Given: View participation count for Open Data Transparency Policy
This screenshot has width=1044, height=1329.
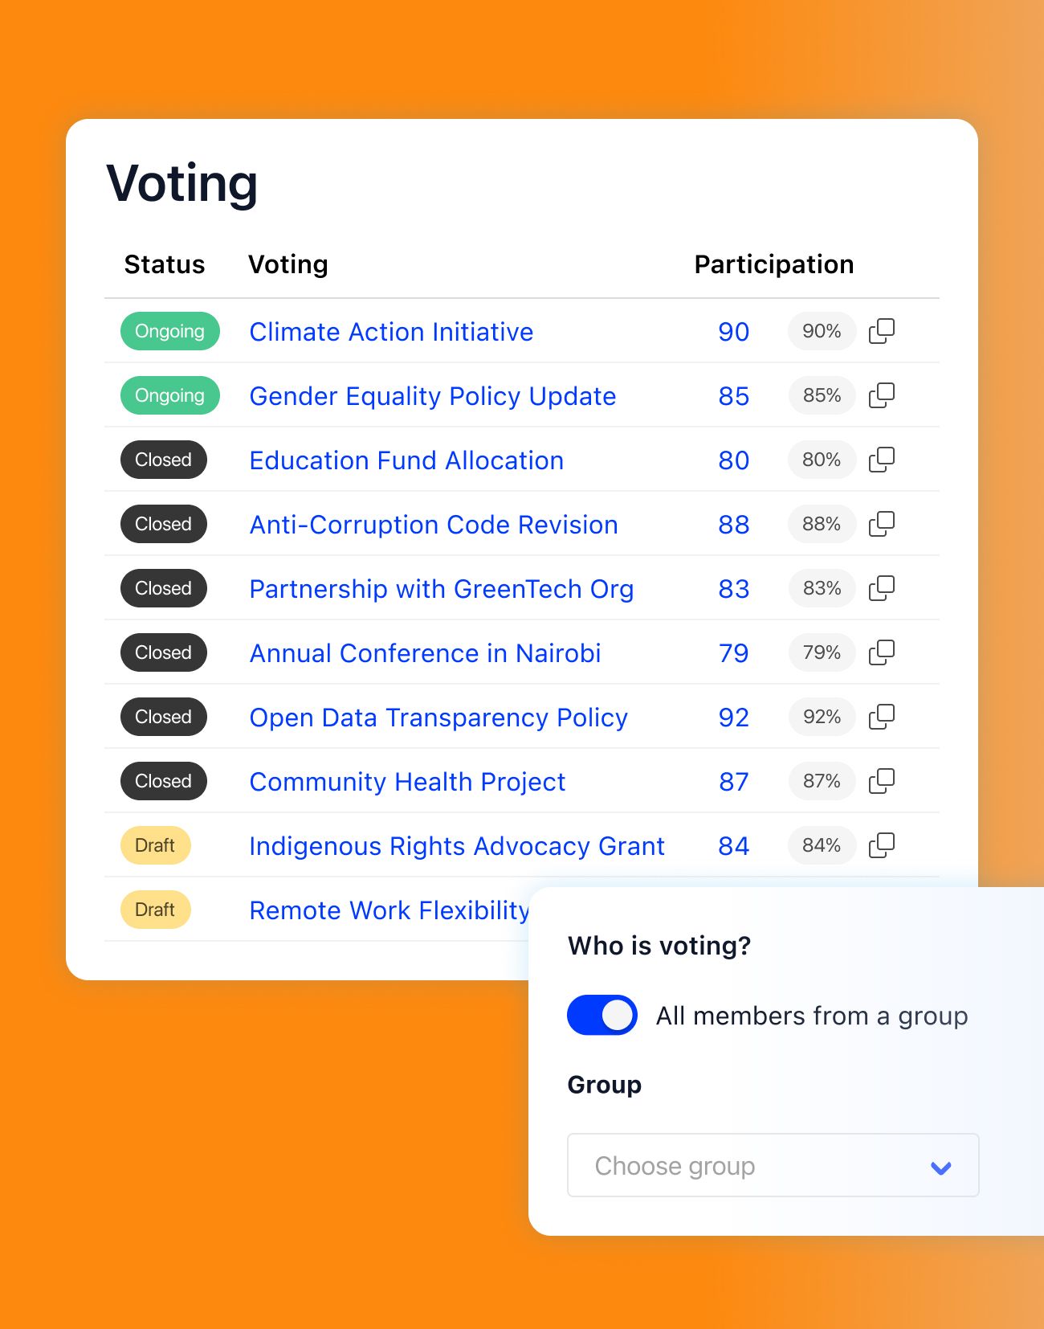Looking at the screenshot, I should point(732,717).
